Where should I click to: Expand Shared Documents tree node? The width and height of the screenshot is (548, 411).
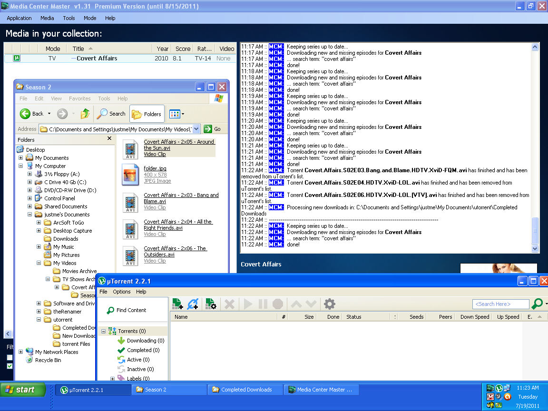point(29,206)
